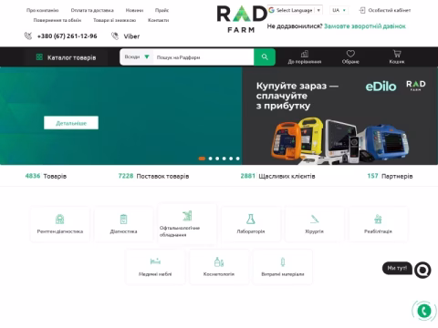Image resolution: width=438 pixels, height=328 pixels.
Task: Open the Consumables category icon
Action: [x=283, y=261]
